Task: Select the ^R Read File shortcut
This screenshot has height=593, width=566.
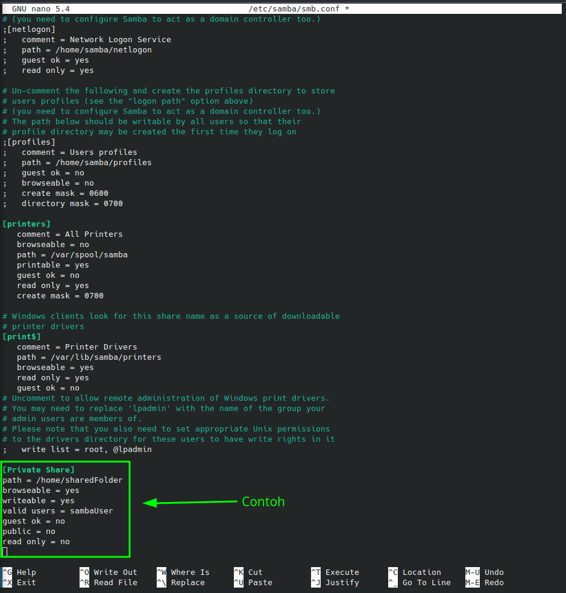Action: click(x=108, y=582)
